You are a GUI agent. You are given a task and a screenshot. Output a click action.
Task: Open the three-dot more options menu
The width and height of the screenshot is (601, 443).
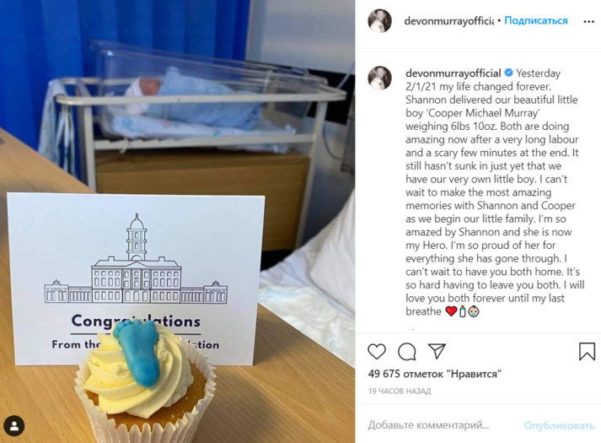[x=588, y=21]
